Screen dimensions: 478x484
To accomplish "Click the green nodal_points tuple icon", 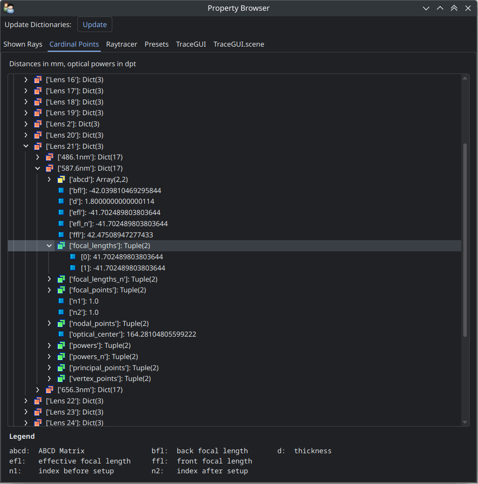I will tap(61, 323).
